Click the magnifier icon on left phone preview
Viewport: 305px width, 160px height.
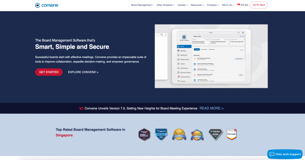coord(161,35)
